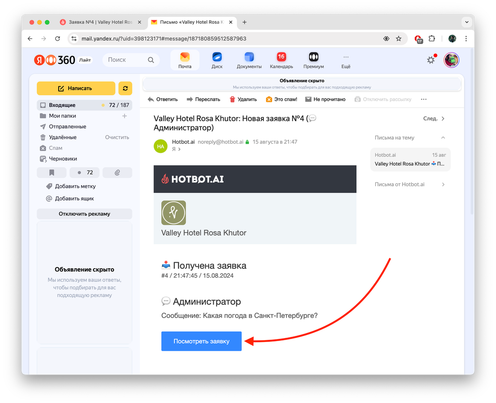The image size is (496, 403).
Task: Add a new folder with plus icon
Action: click(124, 116)
